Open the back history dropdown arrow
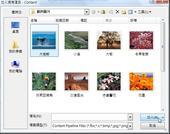 tap(98, 12)
